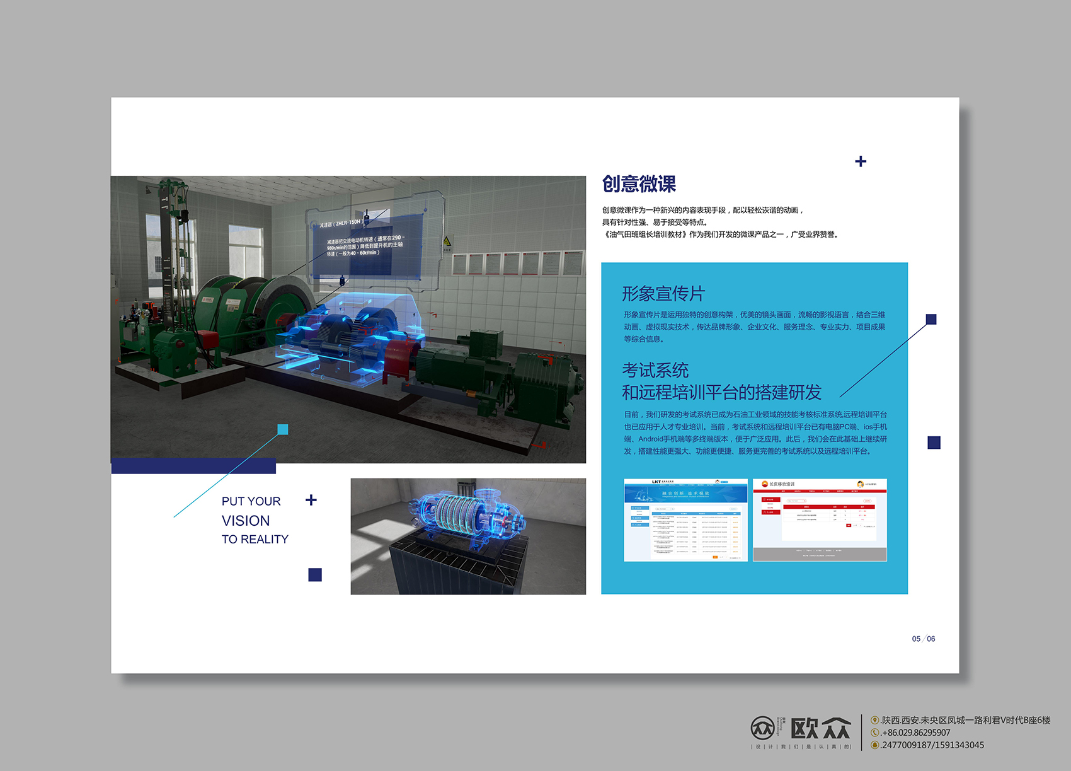Select the dark navy square below VISION text
Viewport: 1071px width, 771px height.
point(315,574)
